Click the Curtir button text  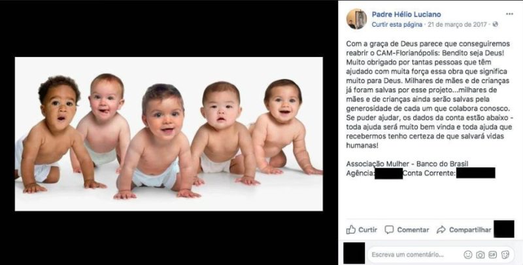point(367,230)
